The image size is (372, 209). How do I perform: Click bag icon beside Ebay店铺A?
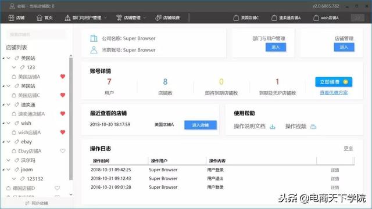point(14,151)
